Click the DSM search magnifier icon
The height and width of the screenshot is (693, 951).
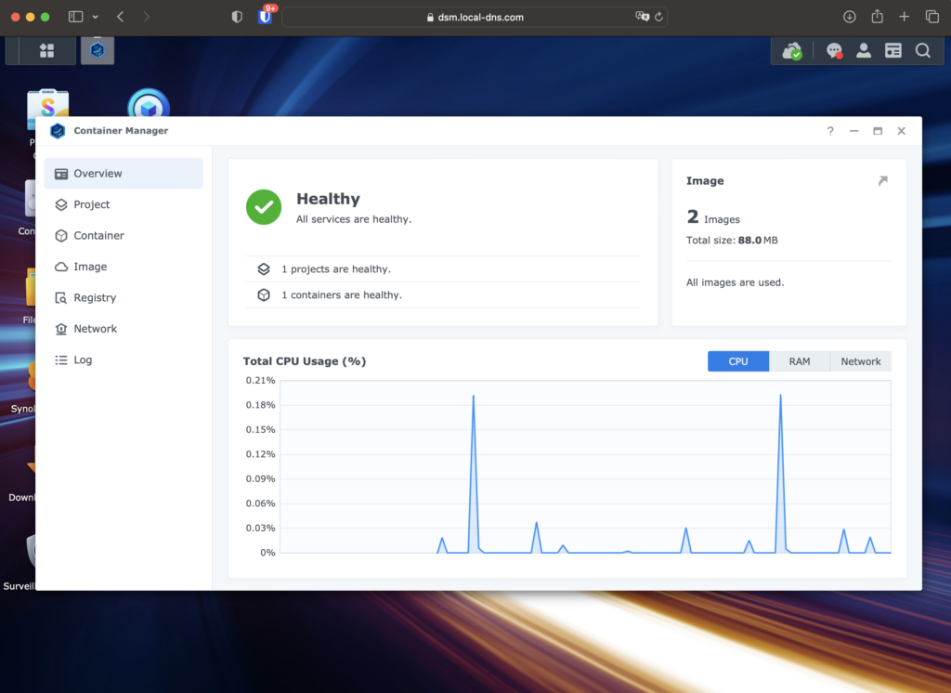922,51
